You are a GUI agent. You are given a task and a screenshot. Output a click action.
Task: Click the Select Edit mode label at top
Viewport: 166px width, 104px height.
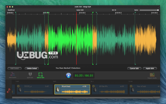(x=80, y=10)
